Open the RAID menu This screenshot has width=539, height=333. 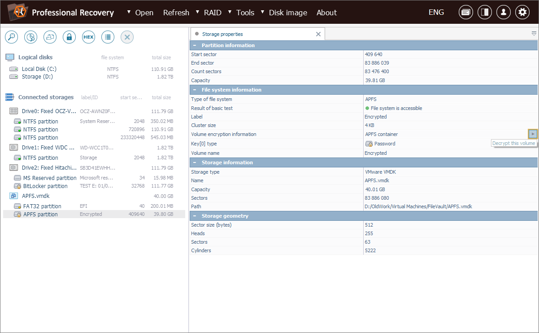(212, 13)
